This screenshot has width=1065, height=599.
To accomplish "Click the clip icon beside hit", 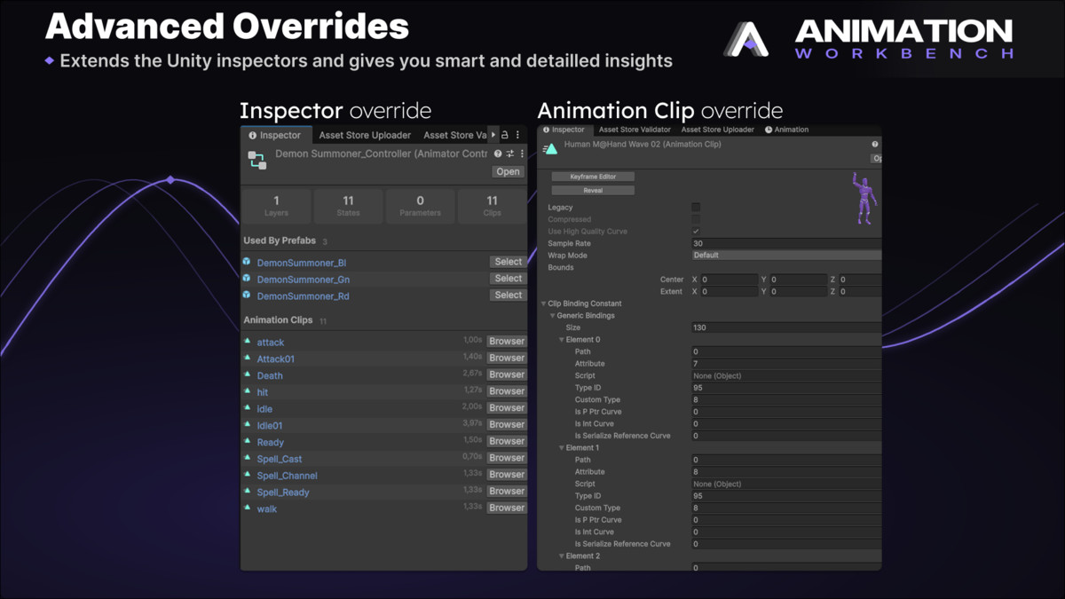I will pos(248,391).
